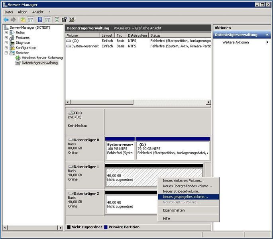
Task: Click the volume list scroll-left arrow
Action: coord(68,102)
